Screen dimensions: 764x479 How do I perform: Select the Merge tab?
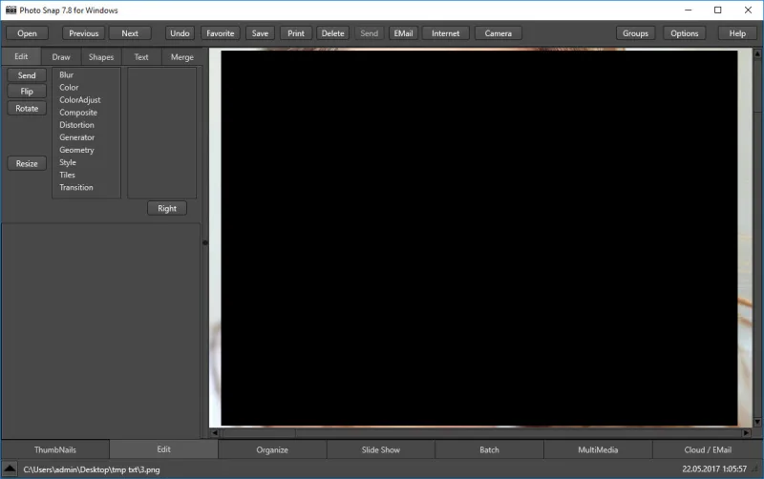(x=181, y=57)
